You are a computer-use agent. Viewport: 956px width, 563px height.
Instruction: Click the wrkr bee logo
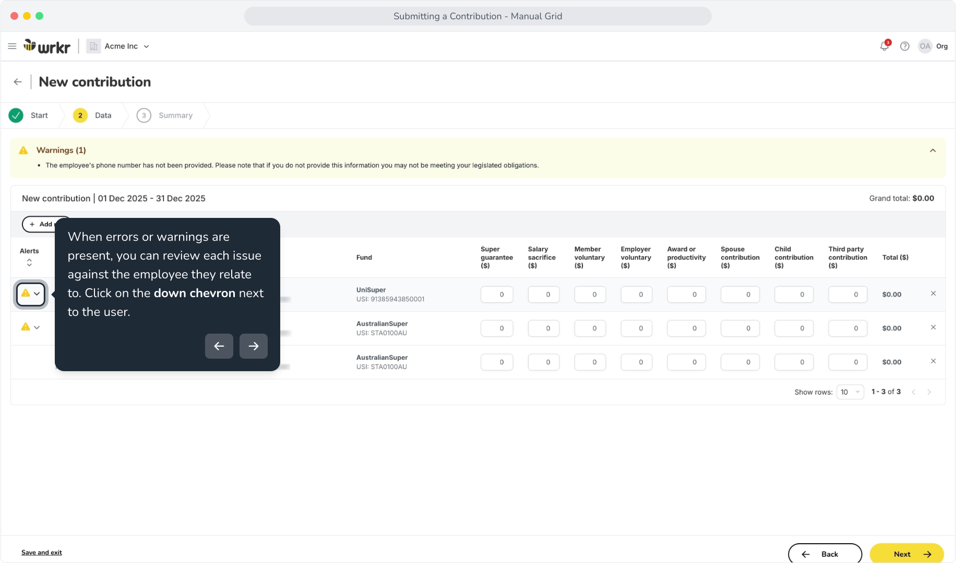[47, 46]
